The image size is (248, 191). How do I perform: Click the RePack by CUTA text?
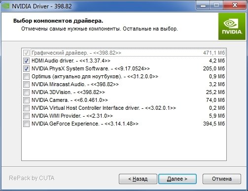point(32,178)
